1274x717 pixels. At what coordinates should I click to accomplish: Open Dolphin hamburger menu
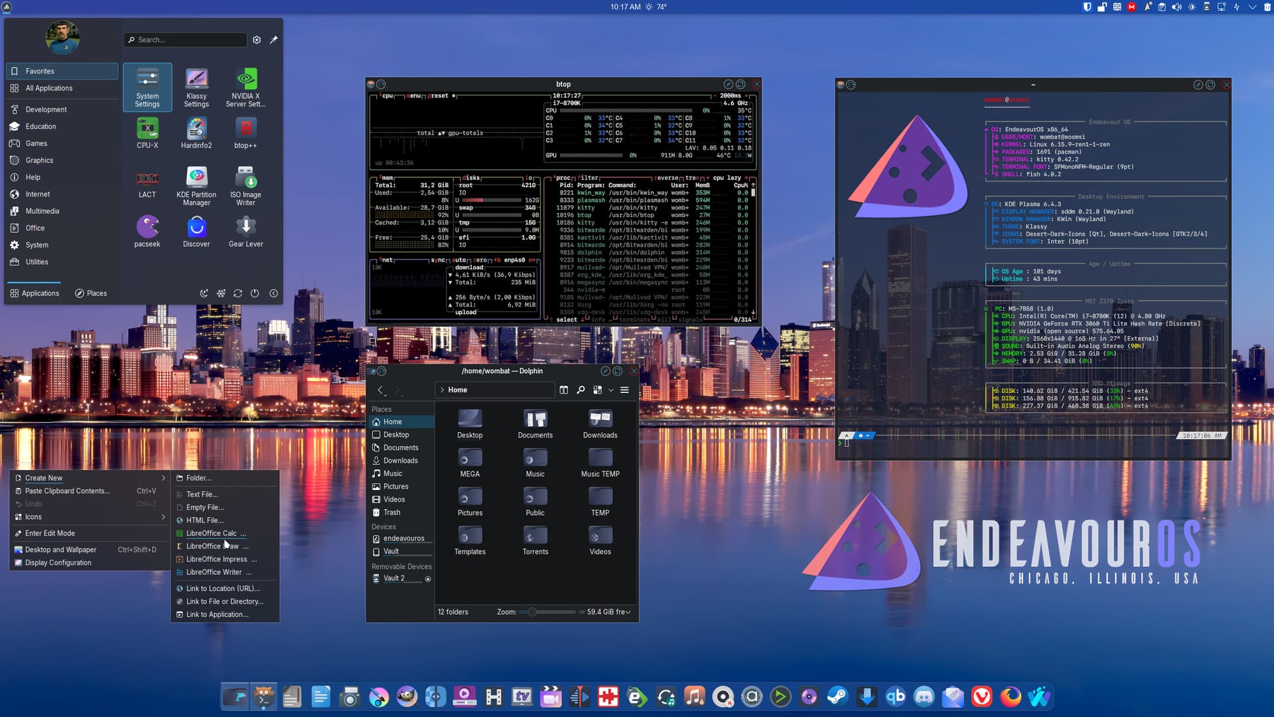click(624, 390)
